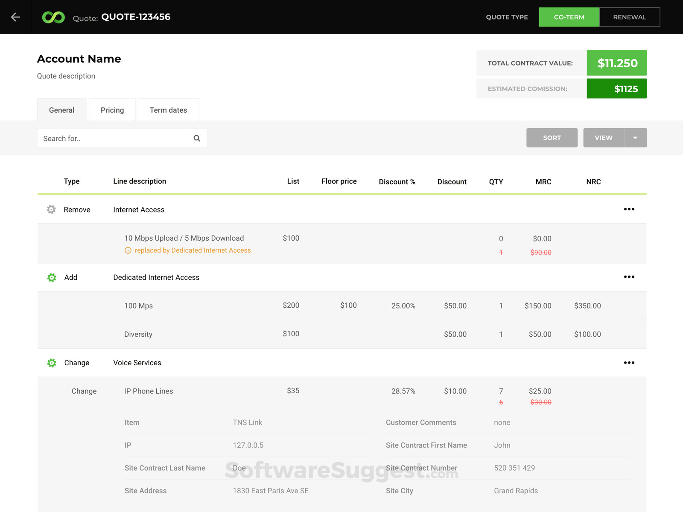Click the VIEW button
Screen dimensions: 683x512
click(603, 137)
